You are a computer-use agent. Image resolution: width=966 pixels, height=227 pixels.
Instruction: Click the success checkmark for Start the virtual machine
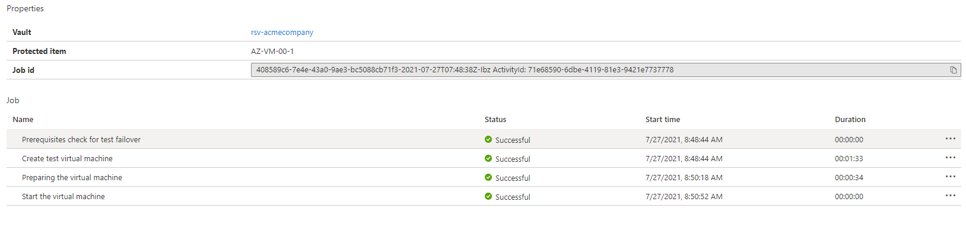coord(488,196)
